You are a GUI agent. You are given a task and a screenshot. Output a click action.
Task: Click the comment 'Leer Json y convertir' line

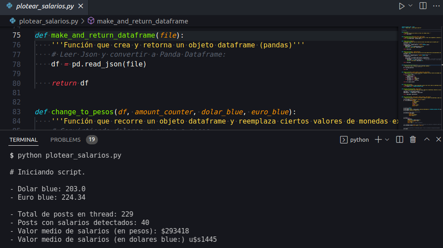[139, 54]
